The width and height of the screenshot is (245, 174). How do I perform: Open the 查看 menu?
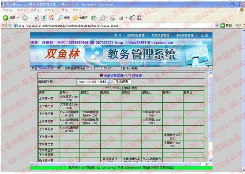(35, 10)
